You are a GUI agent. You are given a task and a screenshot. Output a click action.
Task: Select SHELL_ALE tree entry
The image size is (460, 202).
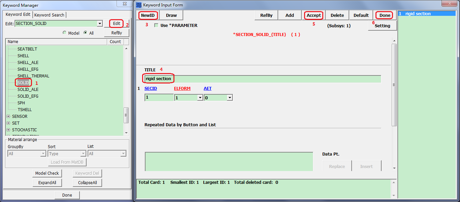coord(28,63)
